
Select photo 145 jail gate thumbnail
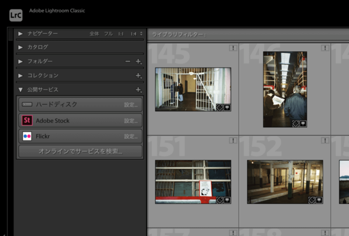click(193, 90)
